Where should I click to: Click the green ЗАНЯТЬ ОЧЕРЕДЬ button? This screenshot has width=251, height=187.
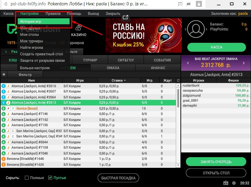216,162
